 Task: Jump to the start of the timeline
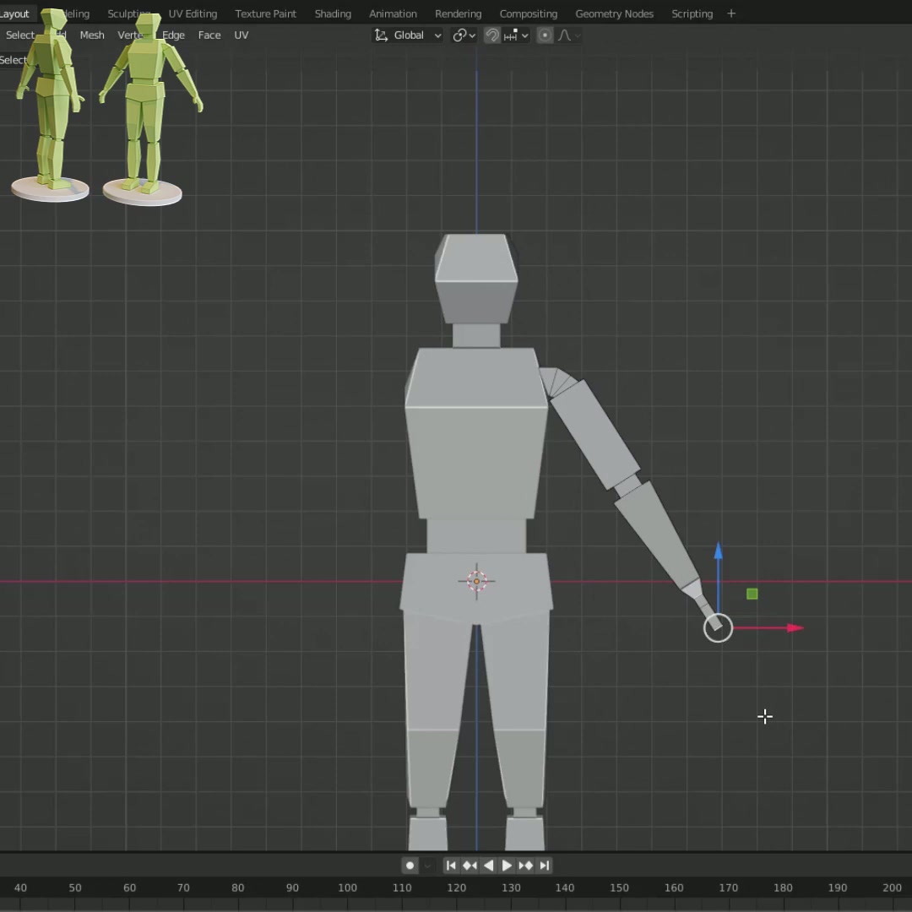point(451,865)
